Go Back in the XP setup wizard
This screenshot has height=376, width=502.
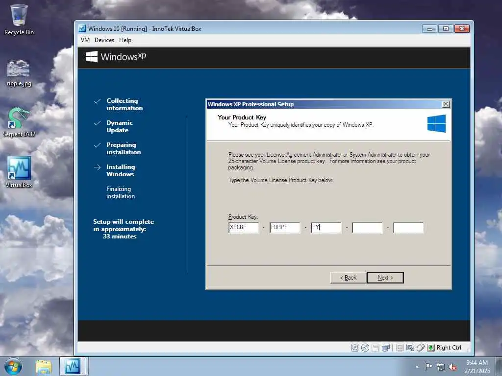(x=349, y=278)
